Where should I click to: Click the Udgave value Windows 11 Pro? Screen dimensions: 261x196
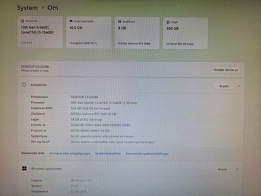coord(81,181)
